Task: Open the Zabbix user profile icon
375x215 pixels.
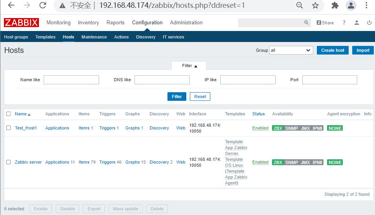Action: (357, 23)
